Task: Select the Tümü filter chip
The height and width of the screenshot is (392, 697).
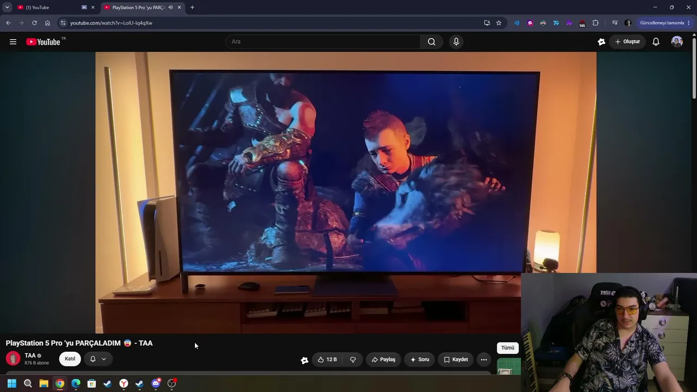Action: point(508,348)
